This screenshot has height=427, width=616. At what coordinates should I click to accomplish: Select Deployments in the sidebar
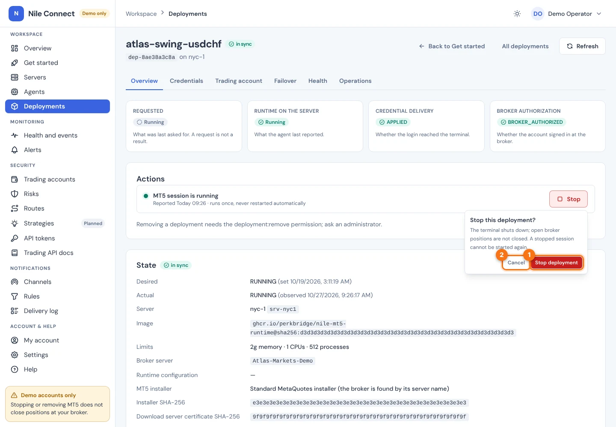click(57, 106)
